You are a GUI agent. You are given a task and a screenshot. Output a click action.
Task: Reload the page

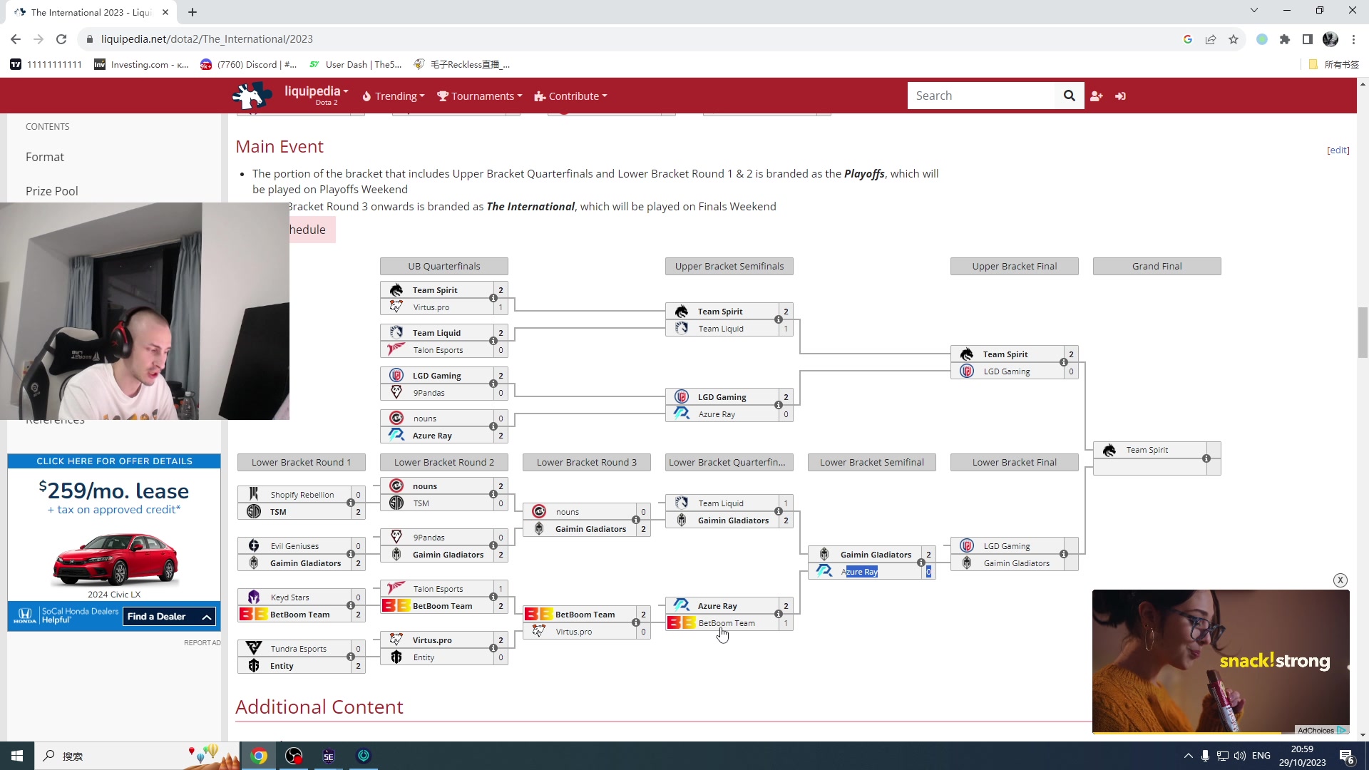(x=61, y=39)
